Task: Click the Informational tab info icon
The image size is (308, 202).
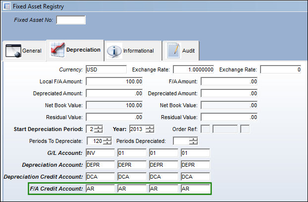Action: click(114, 51)
